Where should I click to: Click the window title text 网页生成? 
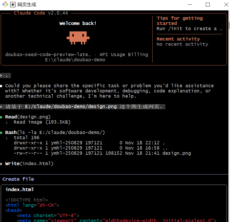pyautogui.click(x=27, y=5)
